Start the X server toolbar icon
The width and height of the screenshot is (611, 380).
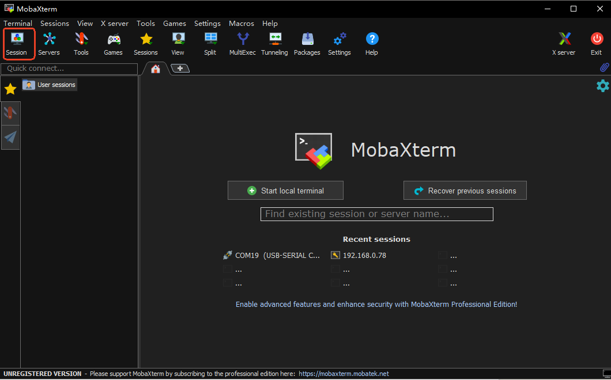[x=564, y=44]
